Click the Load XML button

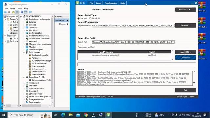click(x=185, y=52)
